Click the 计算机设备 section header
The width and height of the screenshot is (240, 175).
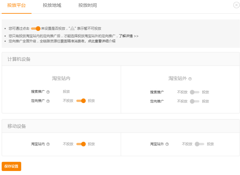(x=19, y=59)
